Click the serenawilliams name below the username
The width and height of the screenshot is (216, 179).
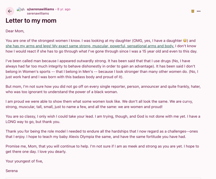(38, 13)
